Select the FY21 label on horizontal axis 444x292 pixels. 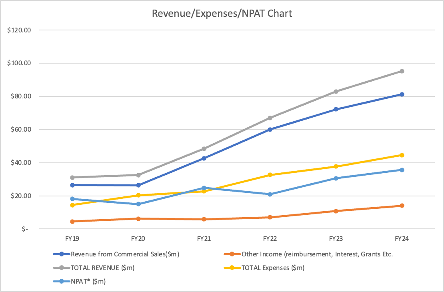click(204, 239)
